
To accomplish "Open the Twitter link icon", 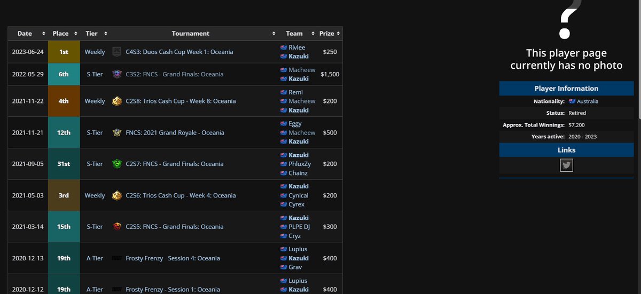I will click(x=566, y=165).
